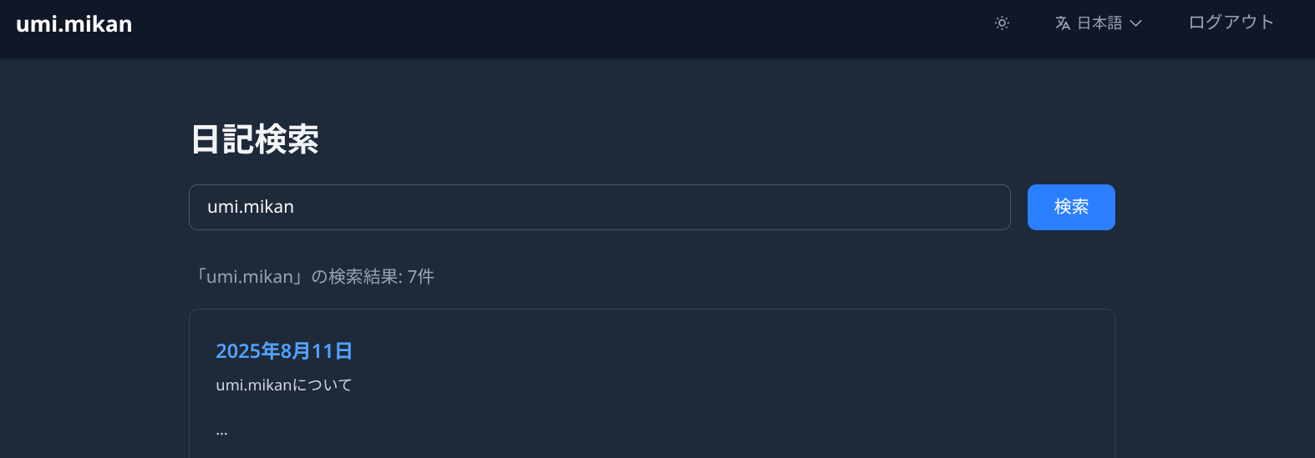This screenshot has width=1315, height=458.
Task: Open the 2025年8月11日 diary entry
Action: [284, 351]
